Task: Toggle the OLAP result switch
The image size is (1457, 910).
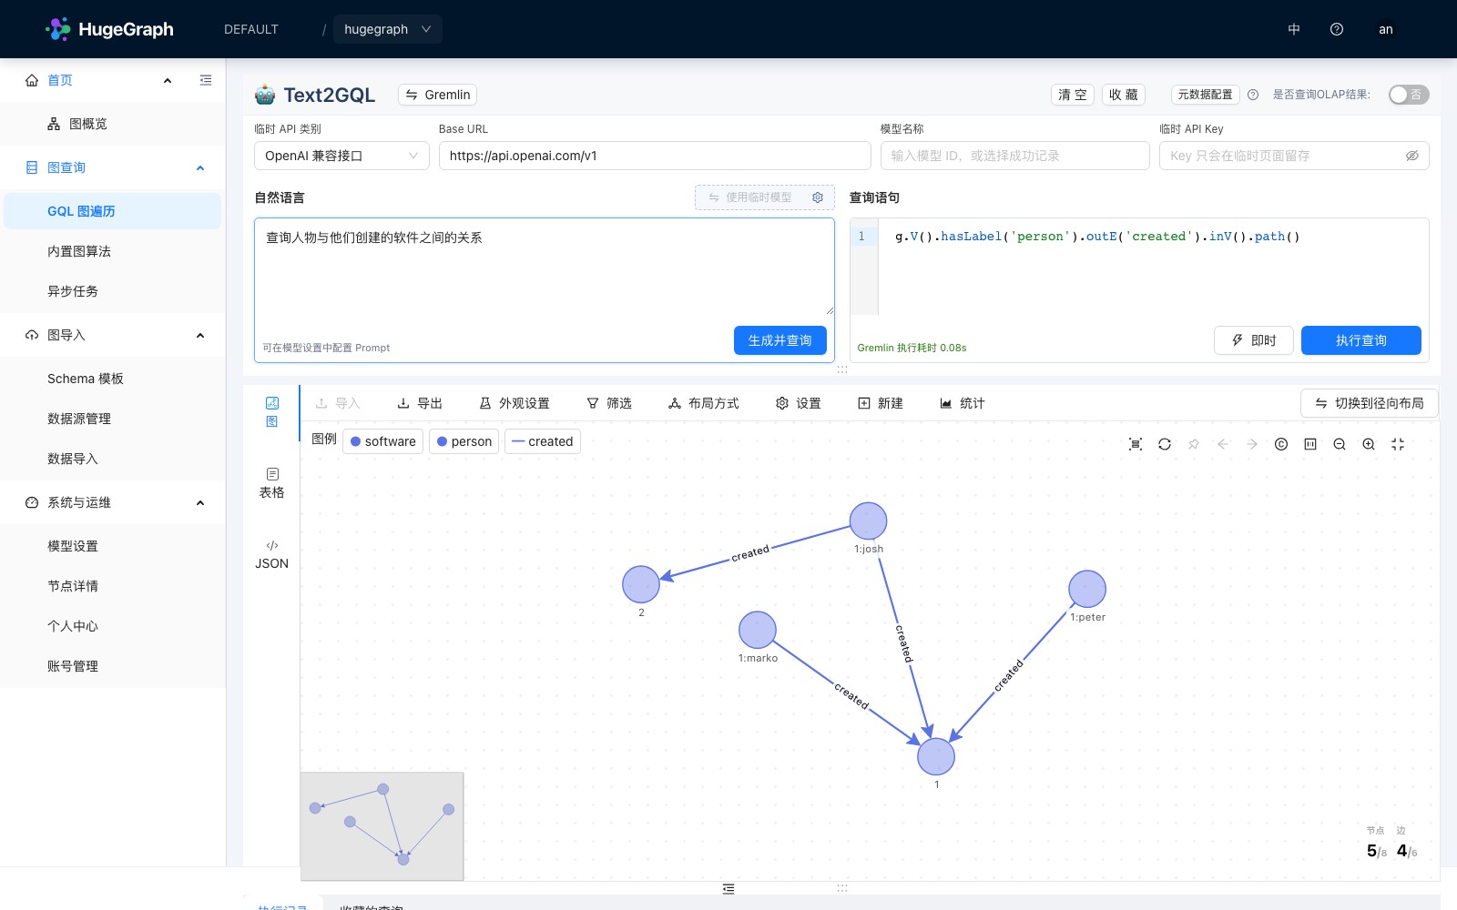Action: click(x=1409, y=95)
